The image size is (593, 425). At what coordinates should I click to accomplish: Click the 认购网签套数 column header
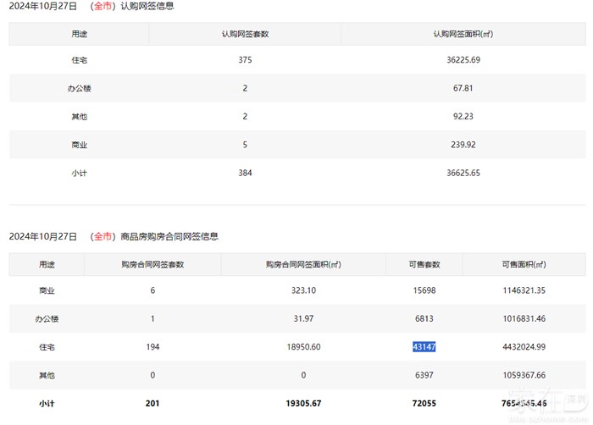(245, 34)
